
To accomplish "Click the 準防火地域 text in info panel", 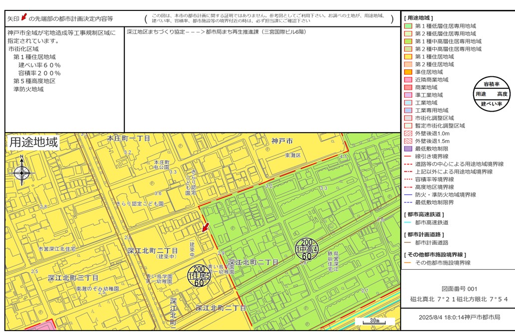I will (x=28, y=89).
